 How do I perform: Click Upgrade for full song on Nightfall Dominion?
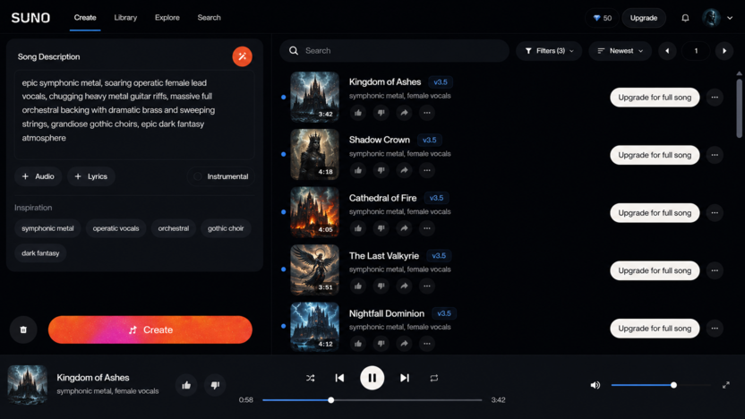pos(655,329)
